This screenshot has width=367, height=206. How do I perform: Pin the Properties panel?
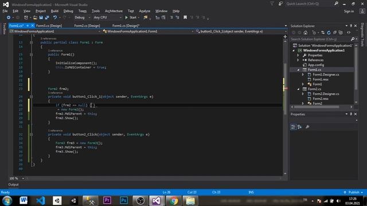351,114
